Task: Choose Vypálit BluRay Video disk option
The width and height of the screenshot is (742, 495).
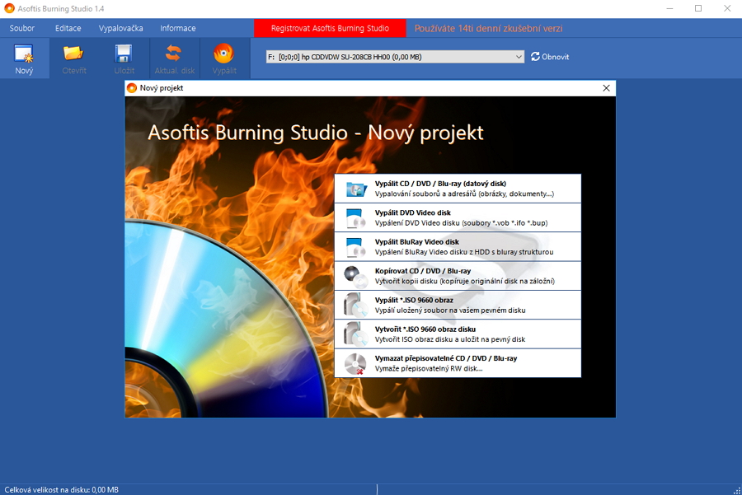Action: [x=458, y=247]
